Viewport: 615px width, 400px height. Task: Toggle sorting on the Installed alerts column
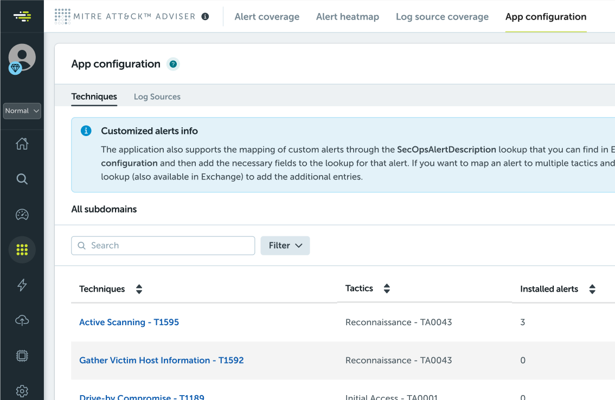[x=592, y=289]
